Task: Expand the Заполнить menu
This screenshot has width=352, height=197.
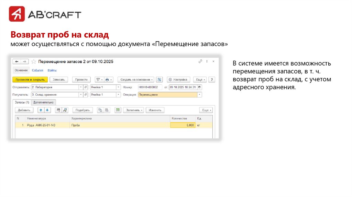Action: pos(134,110)
